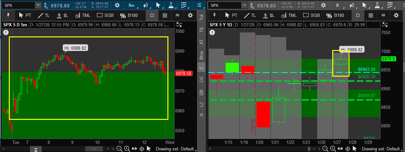Click the horizontal scrollbar thumb under left chart
Screen dimensions: 405x152
[95, 149]
